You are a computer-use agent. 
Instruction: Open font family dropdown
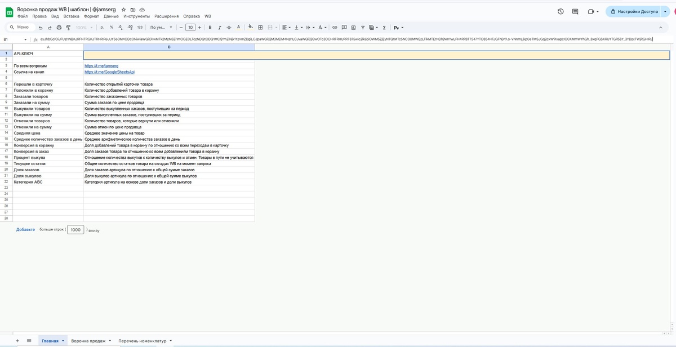(x=162, y=27)
